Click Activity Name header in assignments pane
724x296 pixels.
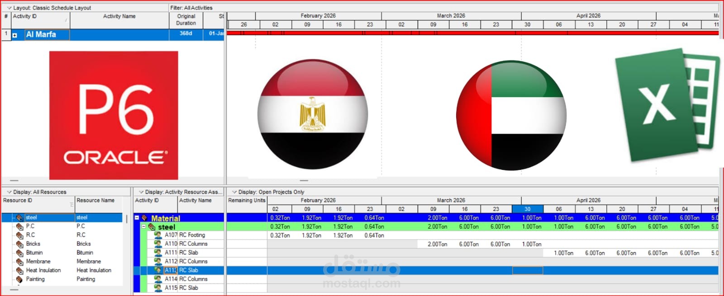(x=201, y=204)
